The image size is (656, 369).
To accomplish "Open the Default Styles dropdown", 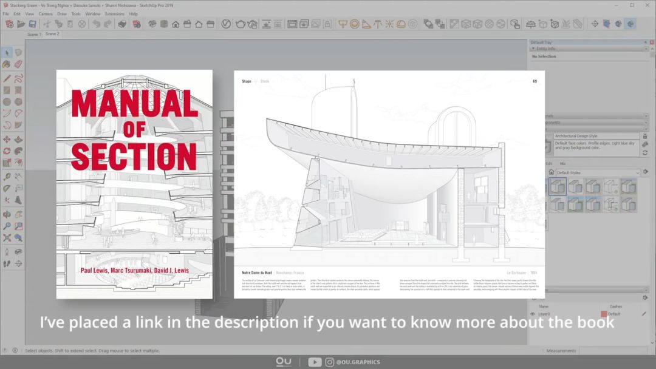I will coord(598,172).
